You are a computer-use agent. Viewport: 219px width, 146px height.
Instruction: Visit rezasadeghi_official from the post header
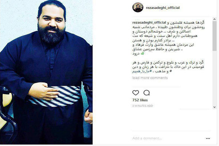(x=163, y=8)
